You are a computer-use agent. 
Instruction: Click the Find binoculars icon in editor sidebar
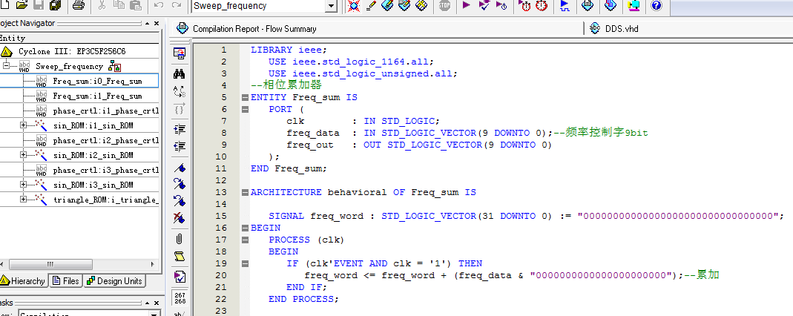(180, 74)
